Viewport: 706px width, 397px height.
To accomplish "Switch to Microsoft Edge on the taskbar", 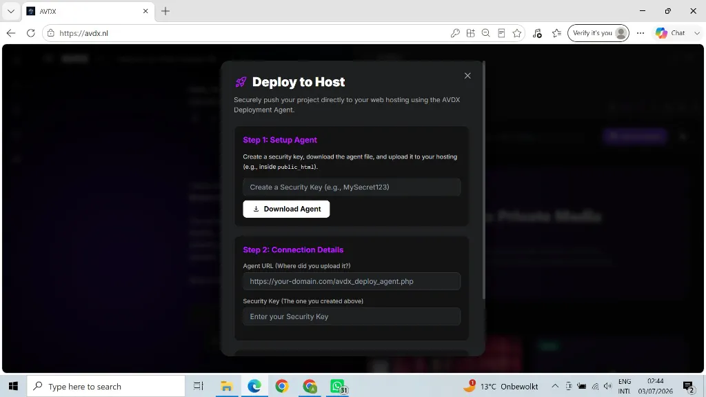I will [x=254, y=386].
